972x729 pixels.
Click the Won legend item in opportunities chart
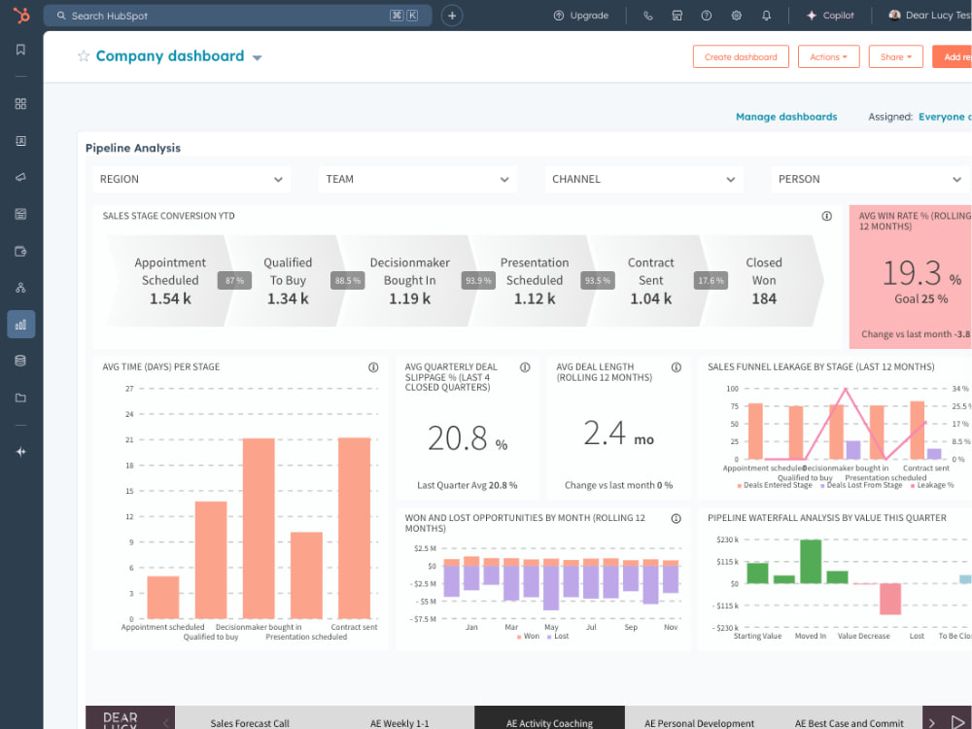coord(528,637)
